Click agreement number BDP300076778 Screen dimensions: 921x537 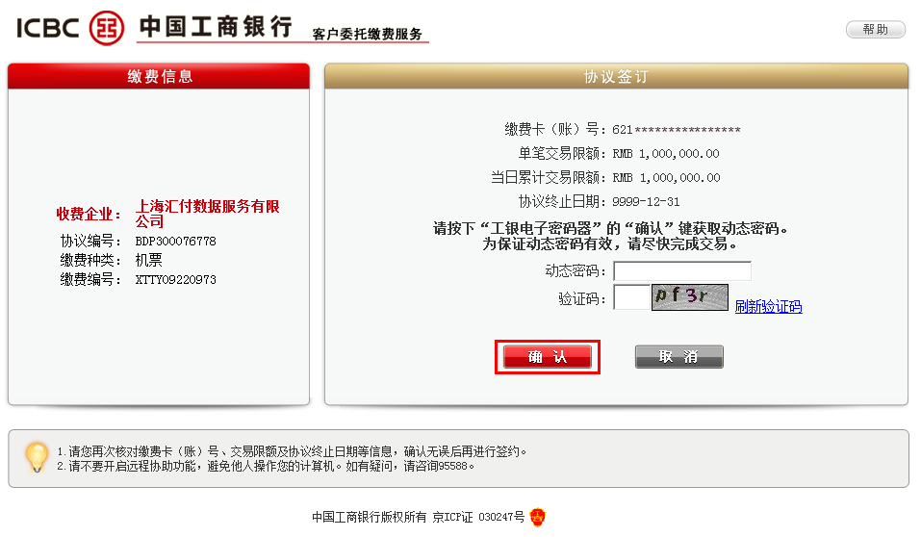point(175,242)
